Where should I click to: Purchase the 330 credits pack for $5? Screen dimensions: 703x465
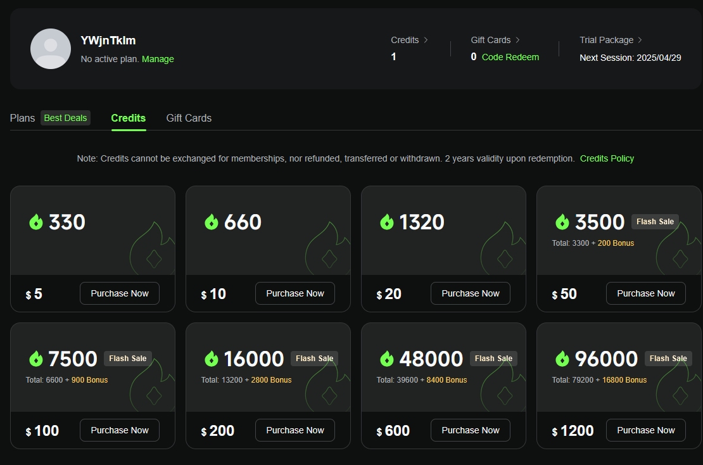click(120, 293)
